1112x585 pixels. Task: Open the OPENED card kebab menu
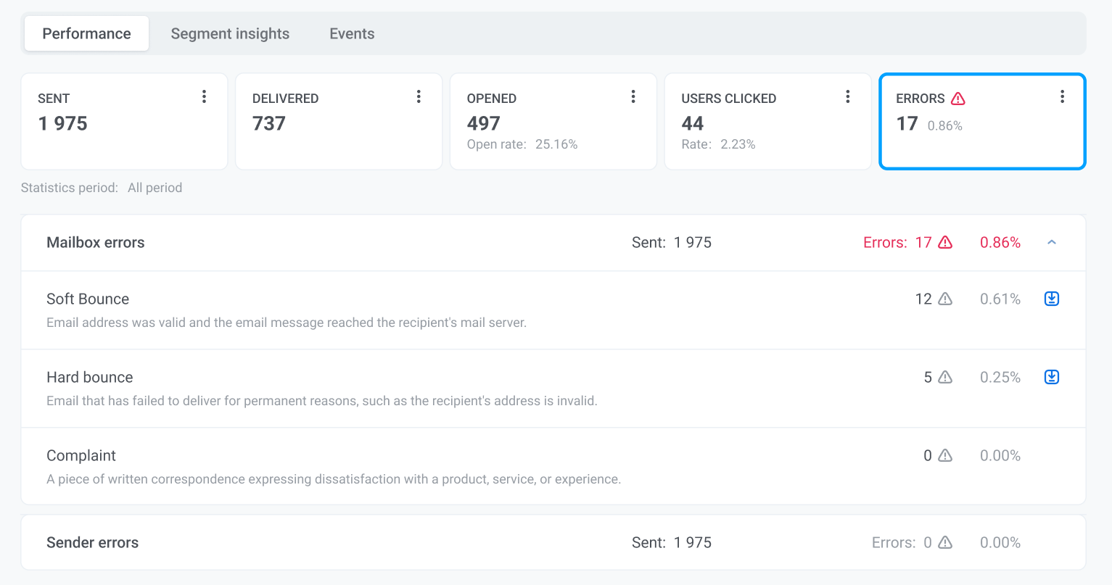(633, 97)
